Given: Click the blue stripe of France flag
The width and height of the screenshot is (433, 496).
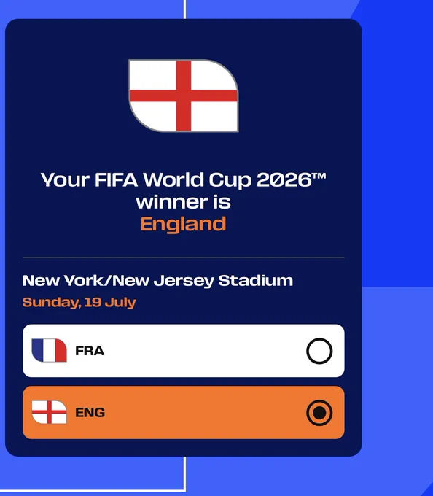Looking at the screenshot, I should pyautogui.click(x=37, y=350).
